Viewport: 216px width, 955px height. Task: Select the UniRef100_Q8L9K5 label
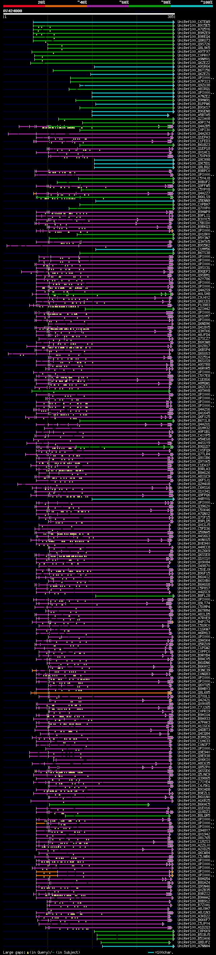pos(194,48)
